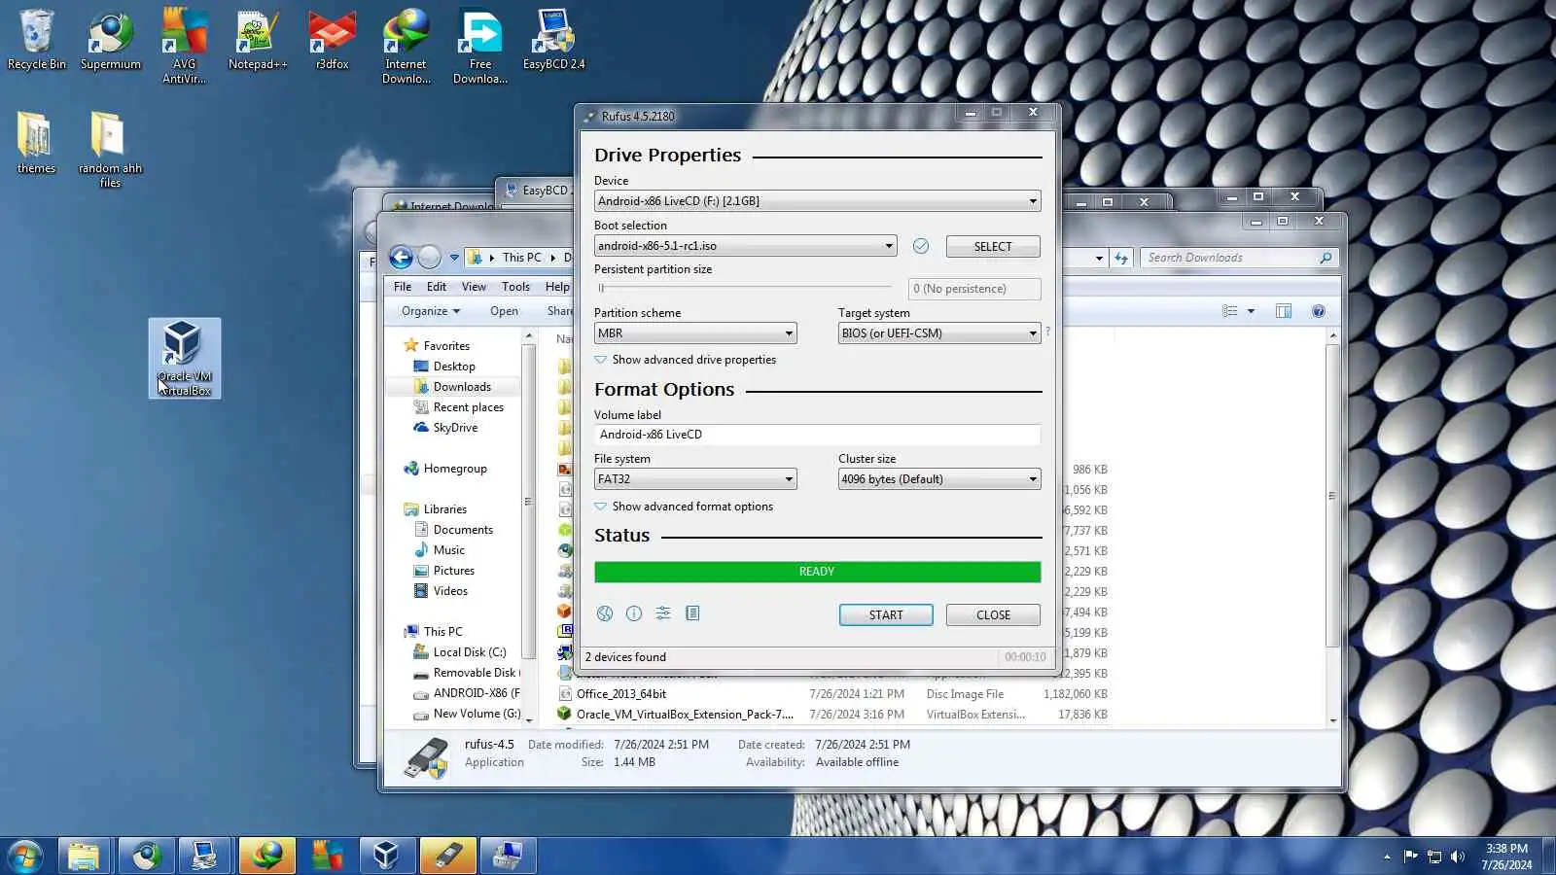Click the Explorer Back arrow button
Viewport: 1556px width, 875px height.
tap(401, 258)
